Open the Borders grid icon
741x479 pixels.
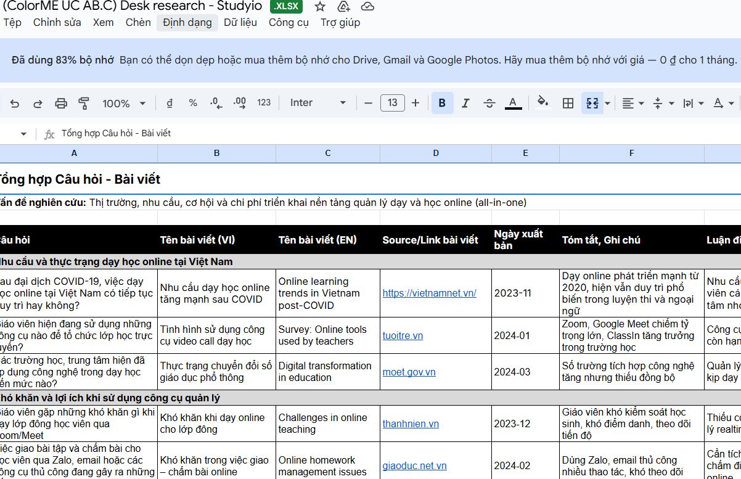(x=568, y=103)
